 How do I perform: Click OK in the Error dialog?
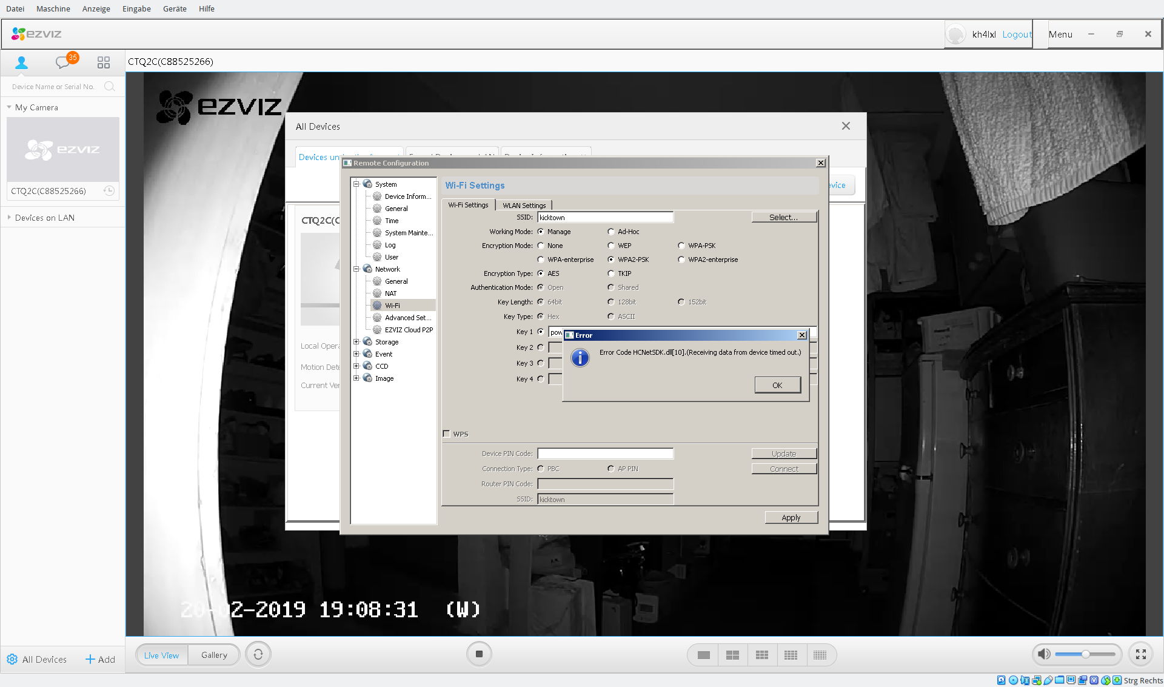[777, 385]
